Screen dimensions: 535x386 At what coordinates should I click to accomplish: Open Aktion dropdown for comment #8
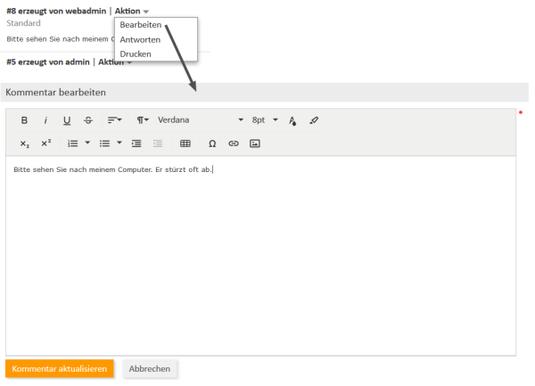tap(132, 11)
